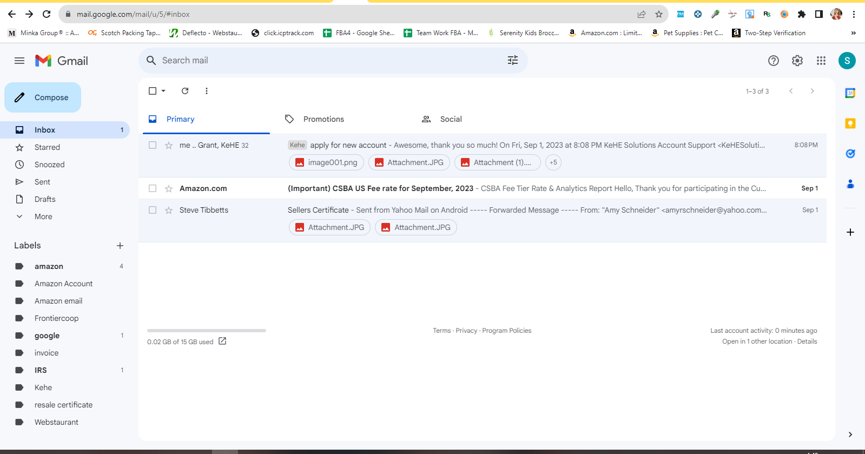Go to older emails page arrow
This screenshot has height=454, width=865.
click(812, 91)
